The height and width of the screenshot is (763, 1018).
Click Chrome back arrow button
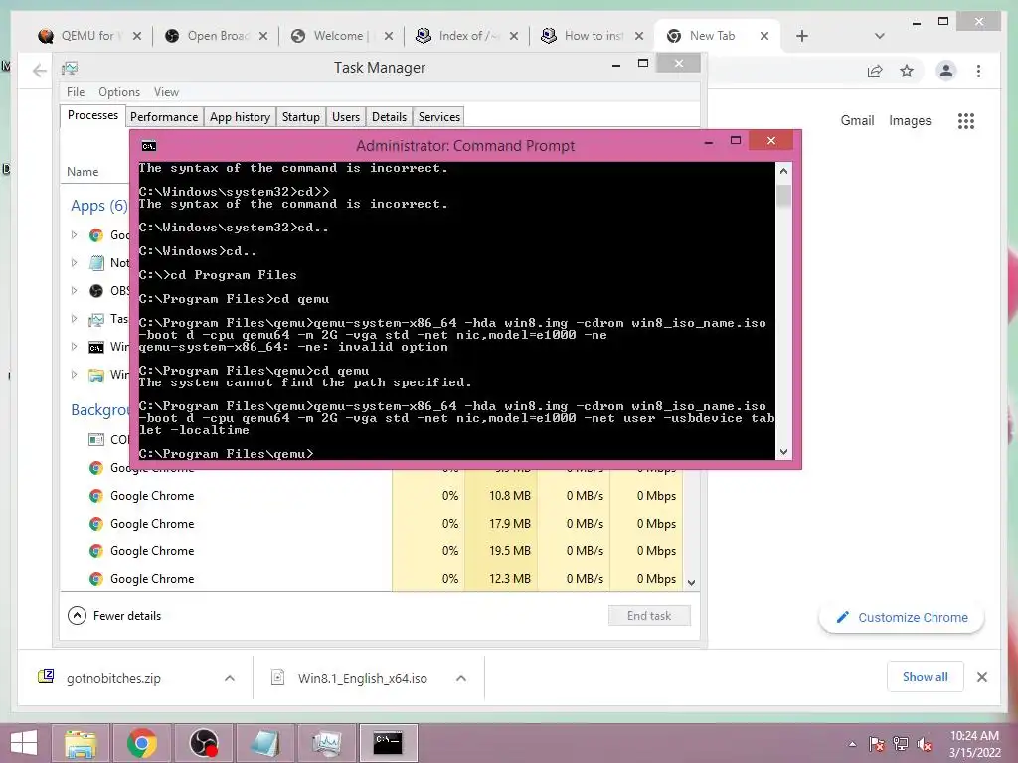[39, 71]
